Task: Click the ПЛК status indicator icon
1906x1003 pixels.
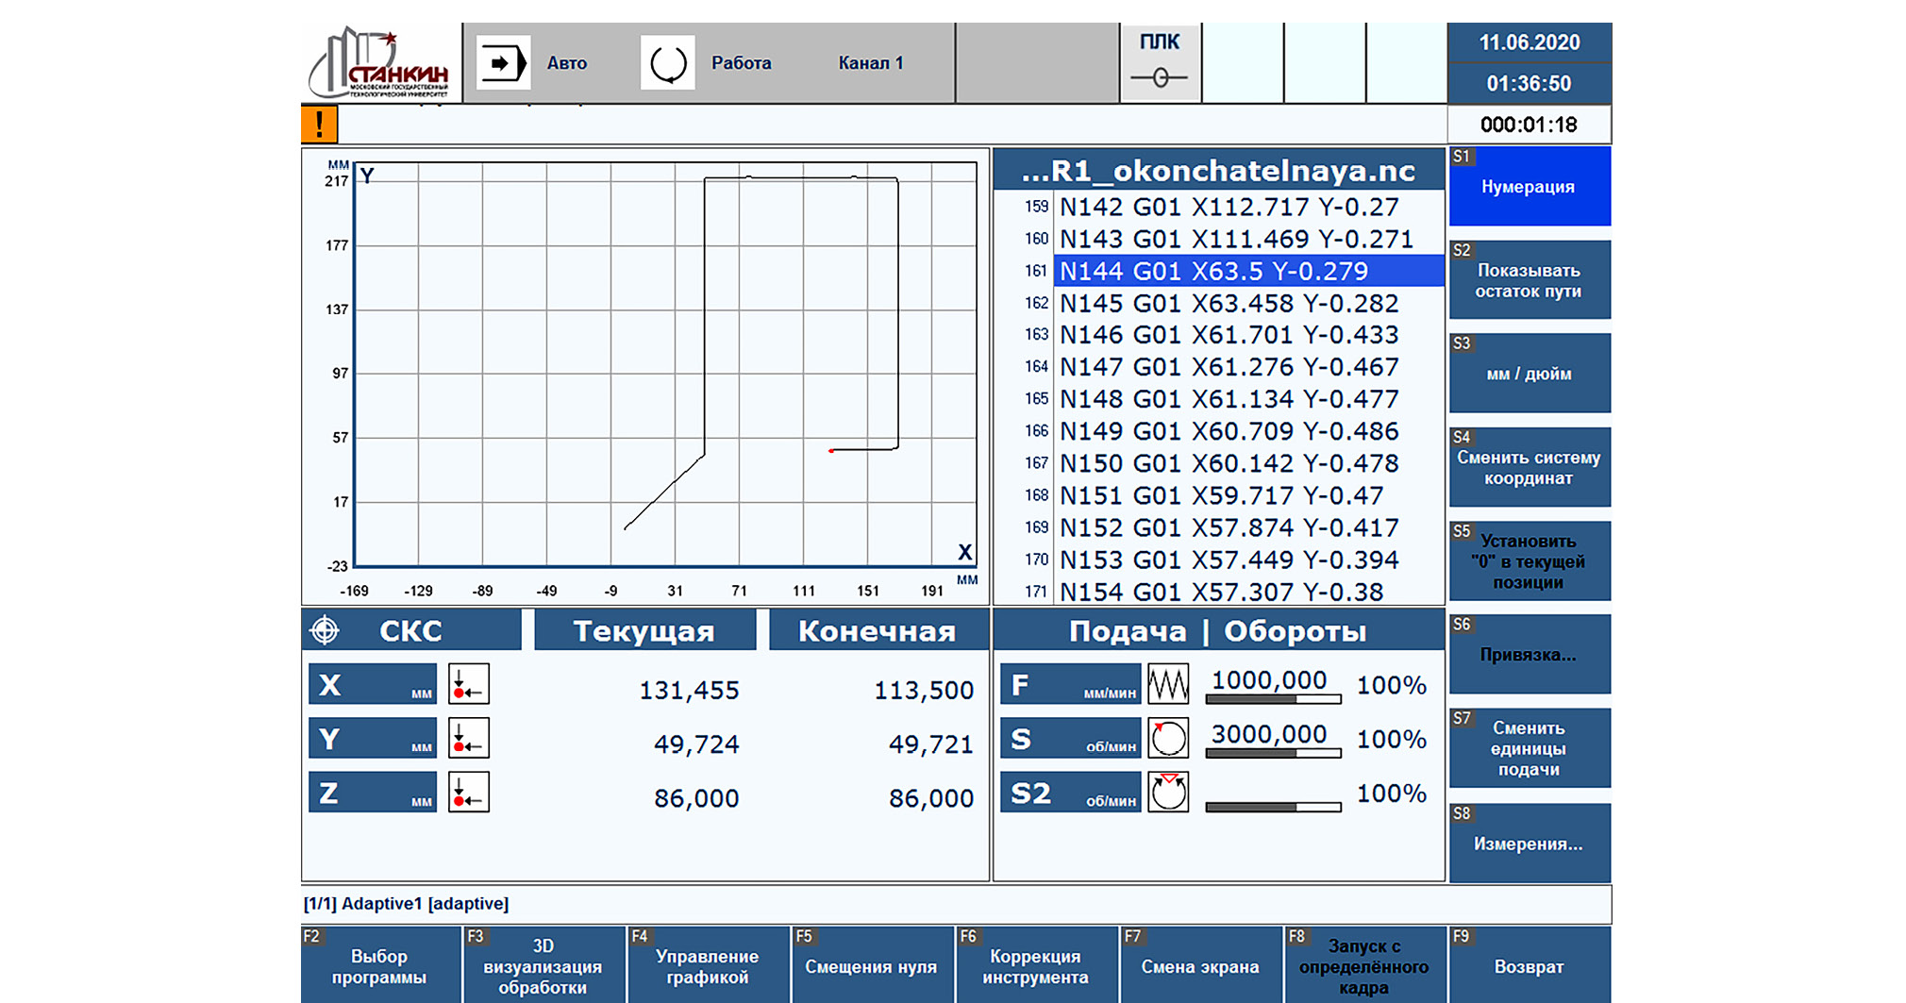Action: 1160,77
